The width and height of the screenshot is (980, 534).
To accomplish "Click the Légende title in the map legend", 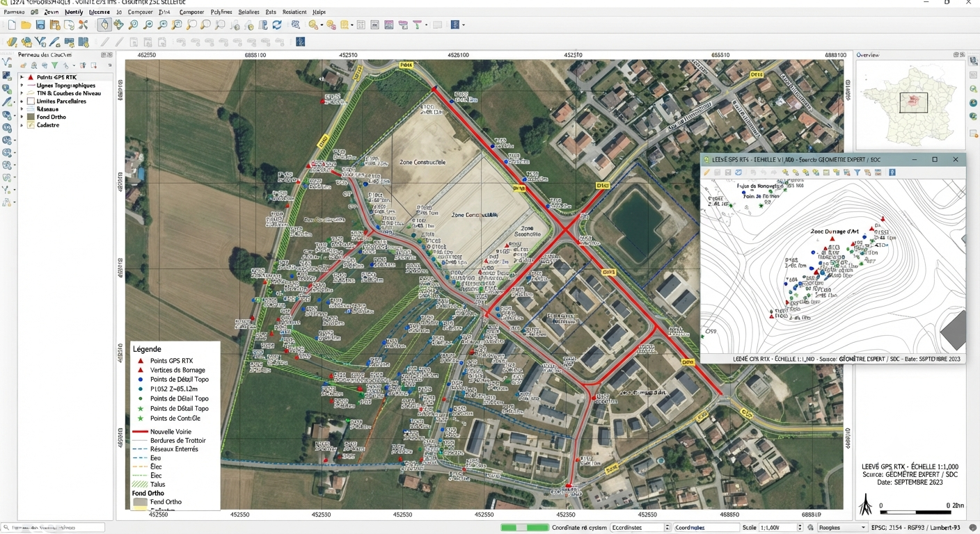I will [x=147, y=349].
